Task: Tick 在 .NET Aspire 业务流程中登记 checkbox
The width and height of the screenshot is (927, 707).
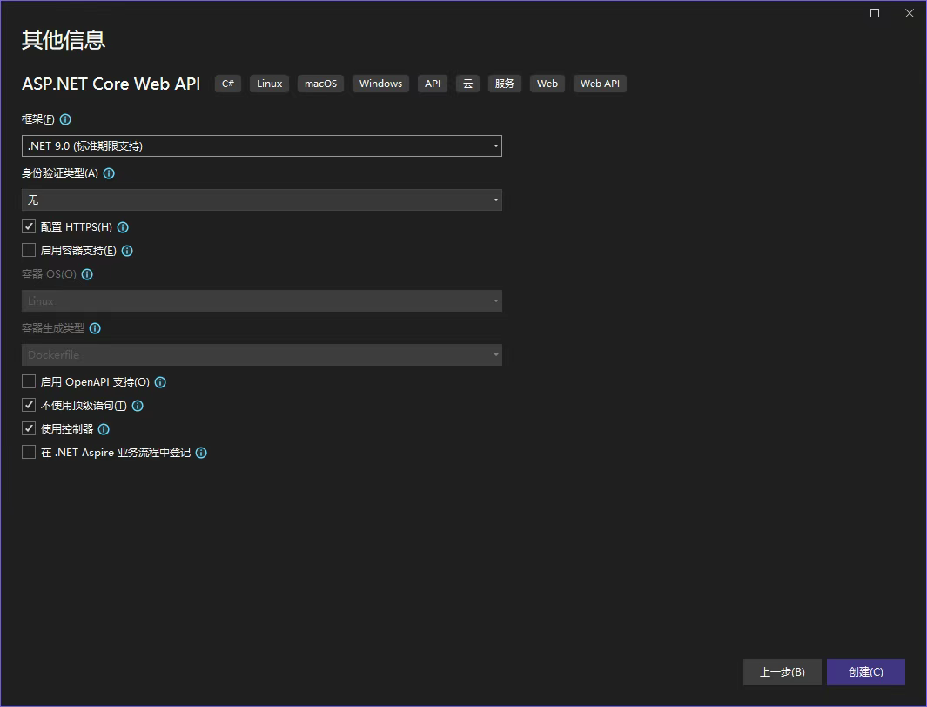Action: pyautogui.click(x=29, y=452)
